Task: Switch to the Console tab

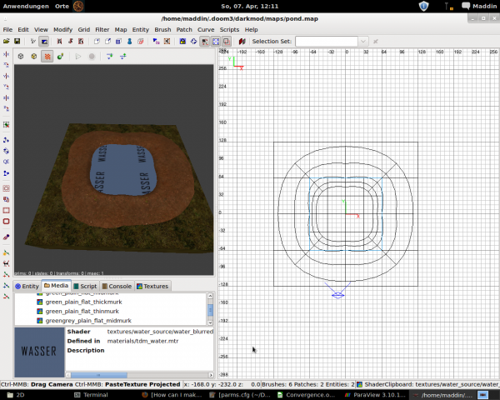Action: point(117,286)
